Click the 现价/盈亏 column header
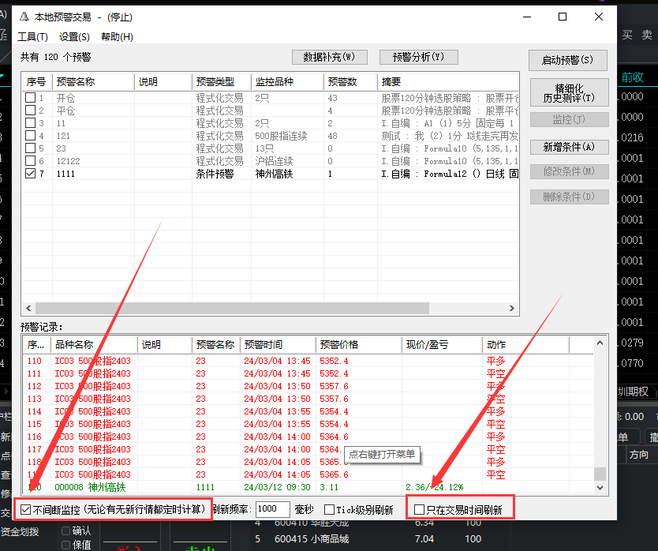The image size is (658, 551). pyautogui.click(x=442, y=345)
